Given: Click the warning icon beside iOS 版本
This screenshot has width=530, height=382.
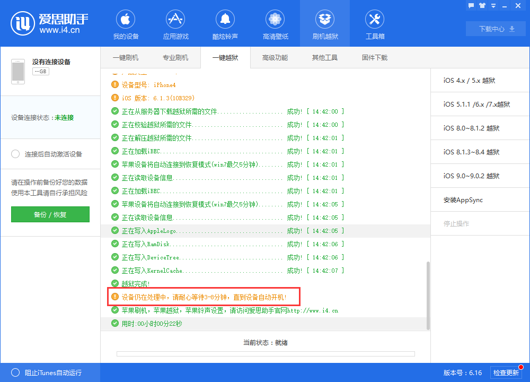Looking at the screenshot, I should (x=115, y=98).
